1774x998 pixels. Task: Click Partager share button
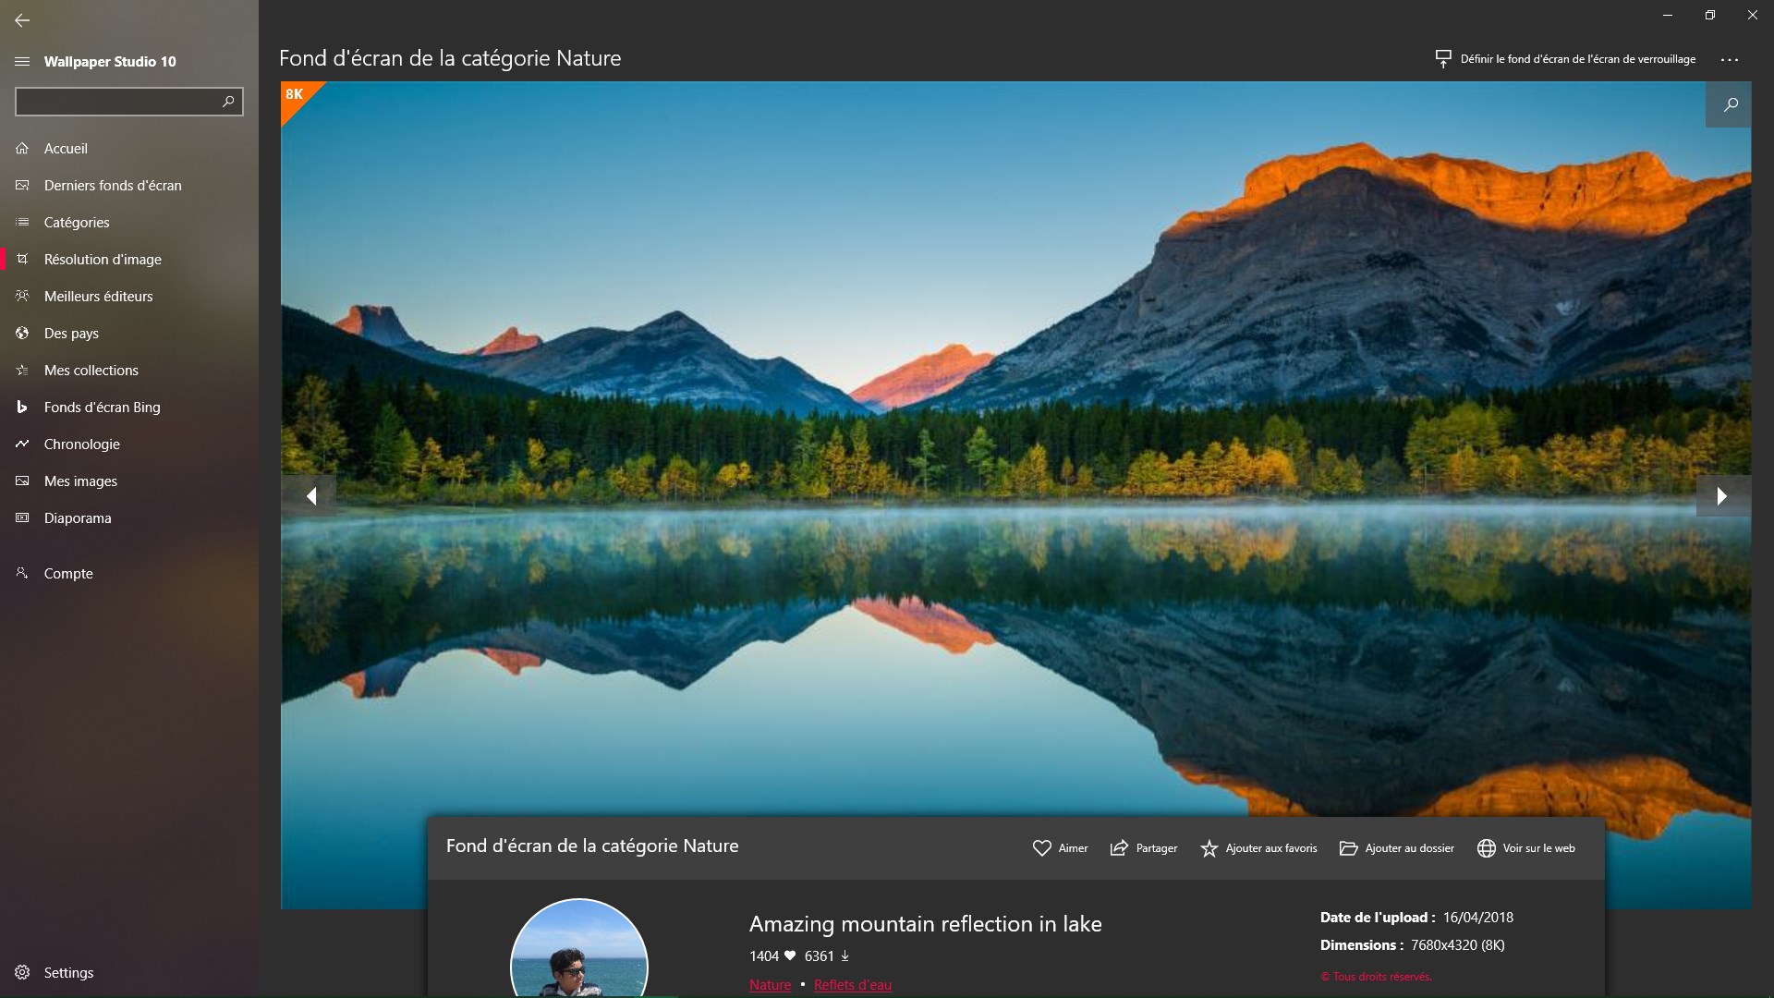tap(1144, 848)
